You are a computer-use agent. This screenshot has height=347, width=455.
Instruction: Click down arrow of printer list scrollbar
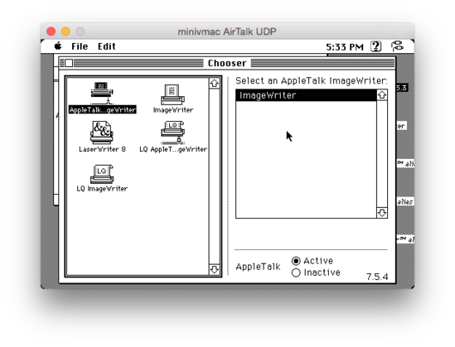pos(382,213)
